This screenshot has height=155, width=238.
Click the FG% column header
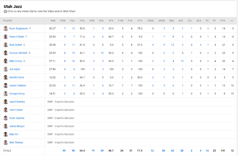click(82, 21)
